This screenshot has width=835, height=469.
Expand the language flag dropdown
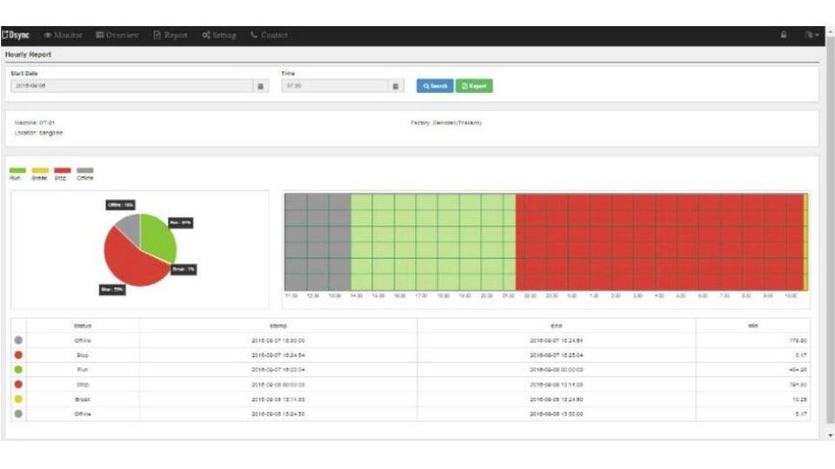pyautogui.click(x=812, y=36)
